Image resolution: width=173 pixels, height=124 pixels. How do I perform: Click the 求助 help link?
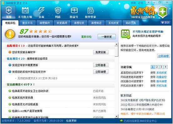[133, 3]
